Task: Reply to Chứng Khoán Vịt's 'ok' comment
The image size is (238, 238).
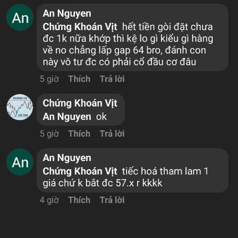Action: point(112,133)
